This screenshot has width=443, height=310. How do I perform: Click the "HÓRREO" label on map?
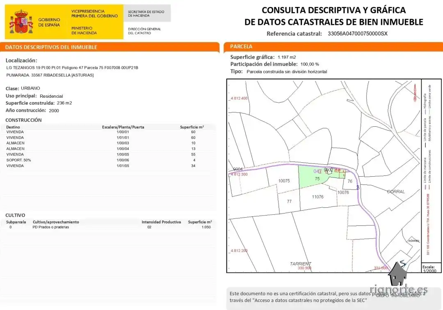(413, 241)
